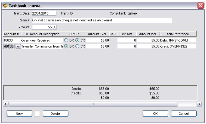Click Amount Excl. cell in Overrides Received row

97,40
